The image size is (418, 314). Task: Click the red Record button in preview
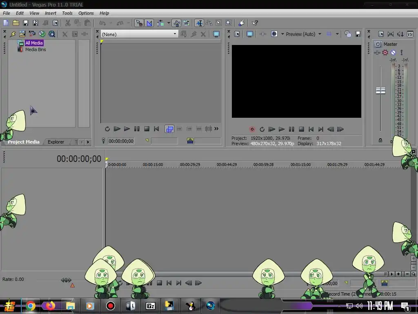252,129
